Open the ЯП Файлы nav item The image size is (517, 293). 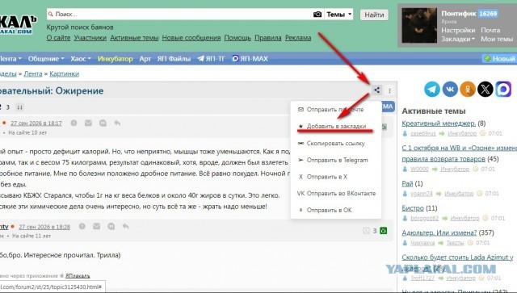[174, 59]
